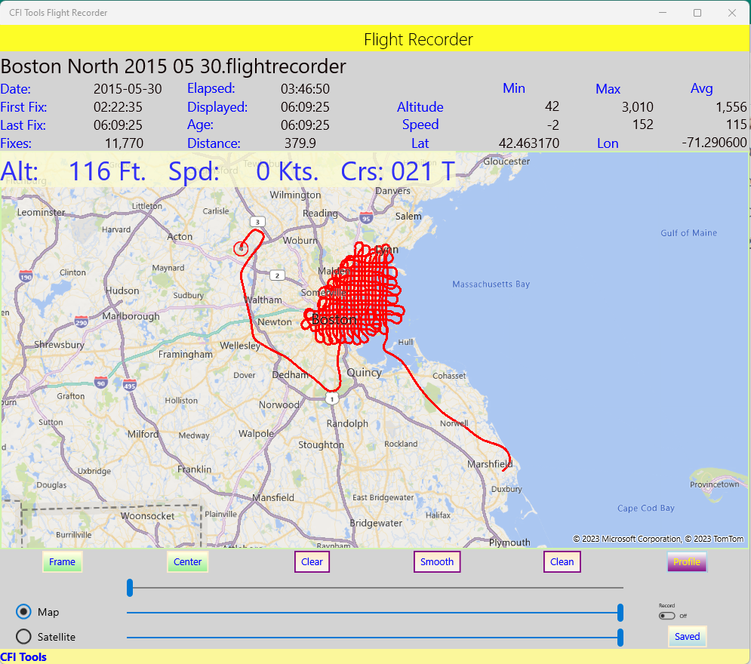The width and height of the screenshot is (751, 664).
Task: Click the 'Framingham' map label
Action: [x=186, y=355]
